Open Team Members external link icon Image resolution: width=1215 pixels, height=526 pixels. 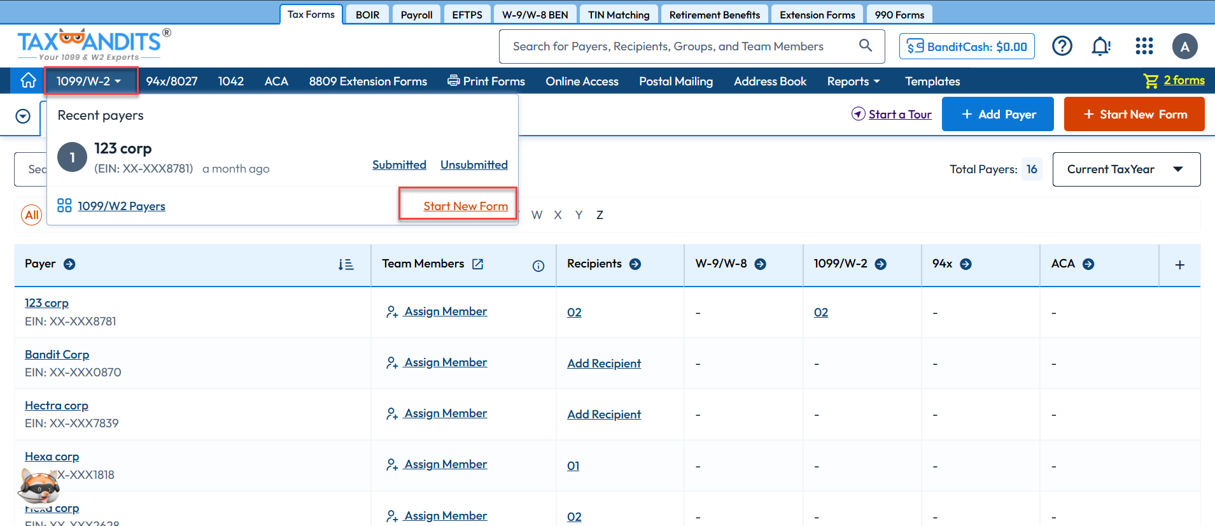pos(477,264)
